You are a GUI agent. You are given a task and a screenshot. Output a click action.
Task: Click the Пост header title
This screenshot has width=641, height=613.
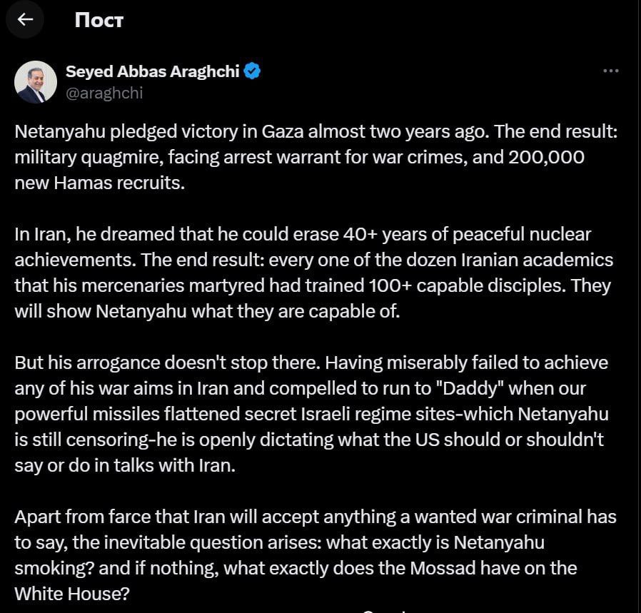(99, 20)
